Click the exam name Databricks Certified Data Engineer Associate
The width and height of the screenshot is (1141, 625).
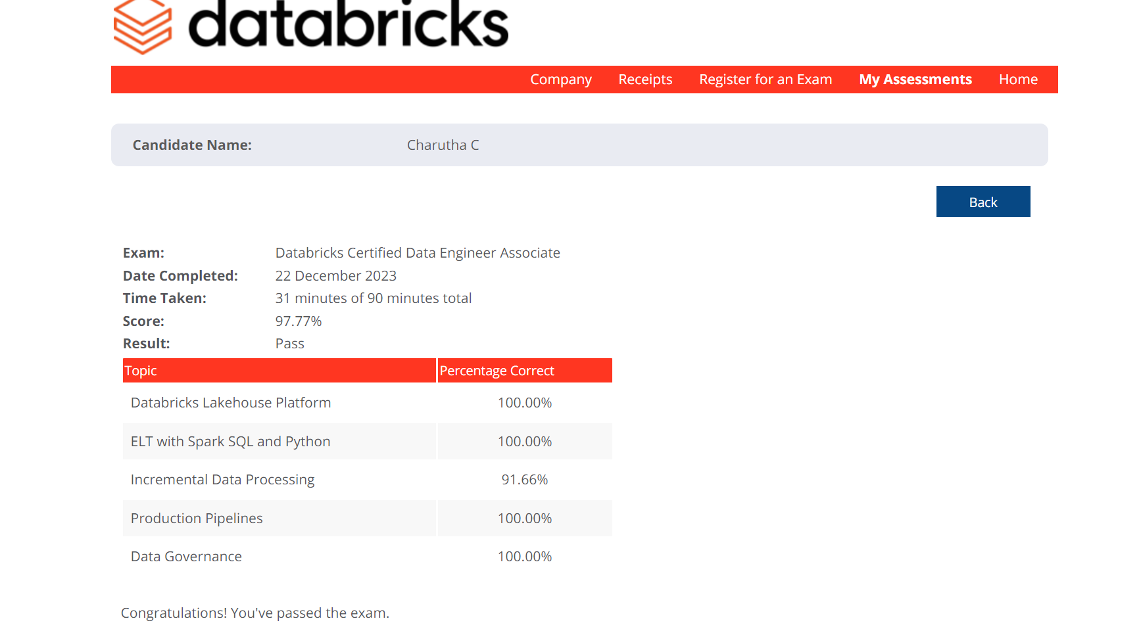(418, 253)
